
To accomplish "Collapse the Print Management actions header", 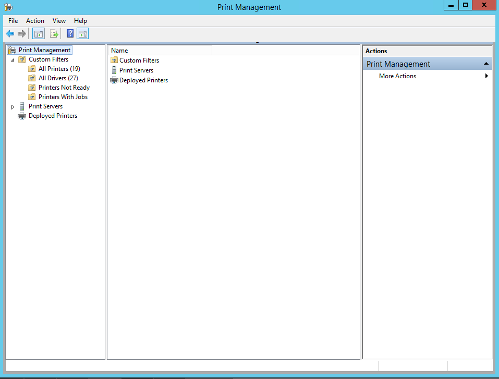I will pos(485,63).
